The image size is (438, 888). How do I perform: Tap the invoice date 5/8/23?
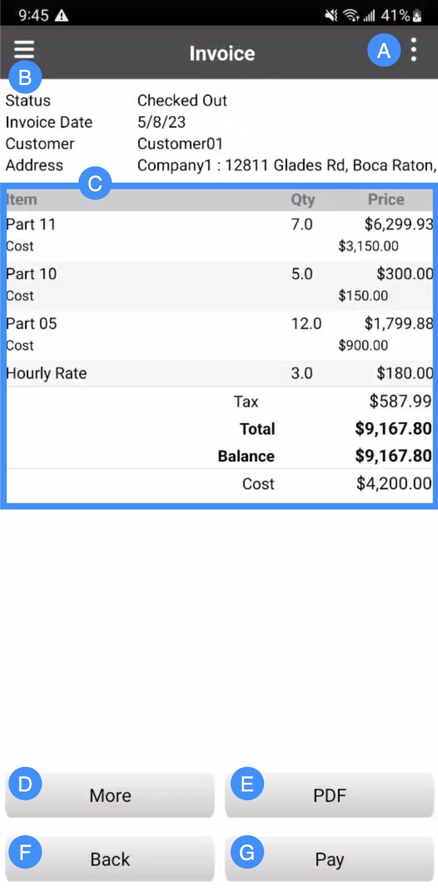click(x=161, y=122)
